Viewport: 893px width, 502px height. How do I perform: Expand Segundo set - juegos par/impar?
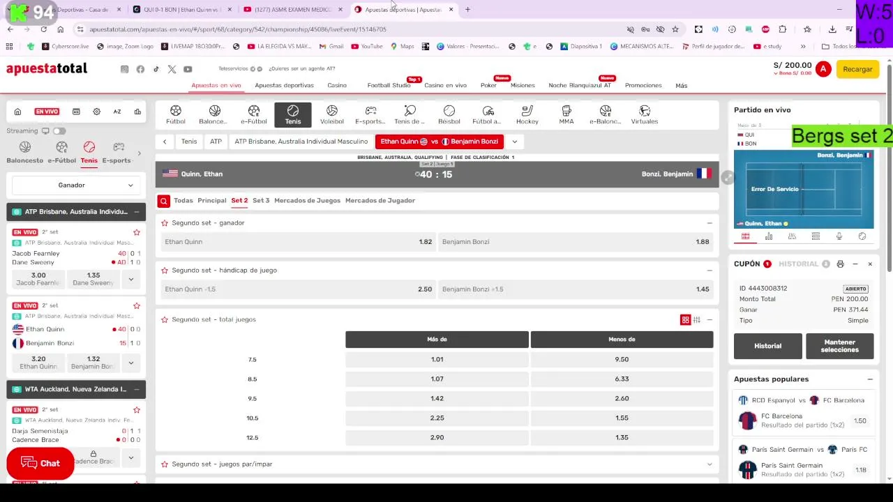(710, 464)
